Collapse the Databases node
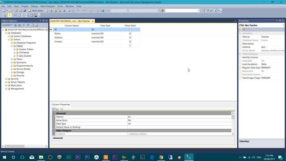This screenshot has height=161, width=286. pos(6,33)
